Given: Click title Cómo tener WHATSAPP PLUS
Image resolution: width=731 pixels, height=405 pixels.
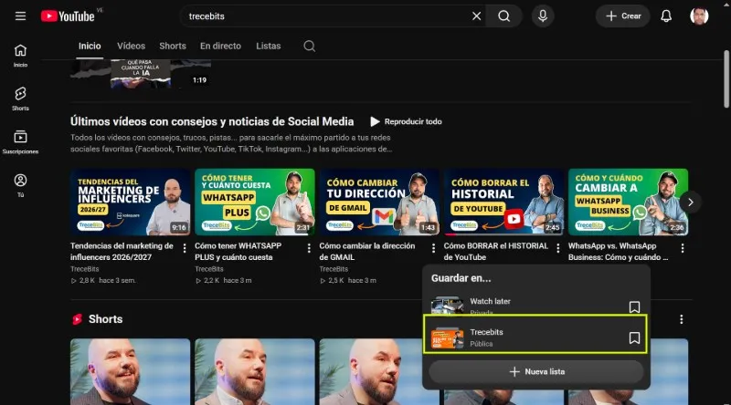Looking at the screenshot, I should tap(238, 252).
